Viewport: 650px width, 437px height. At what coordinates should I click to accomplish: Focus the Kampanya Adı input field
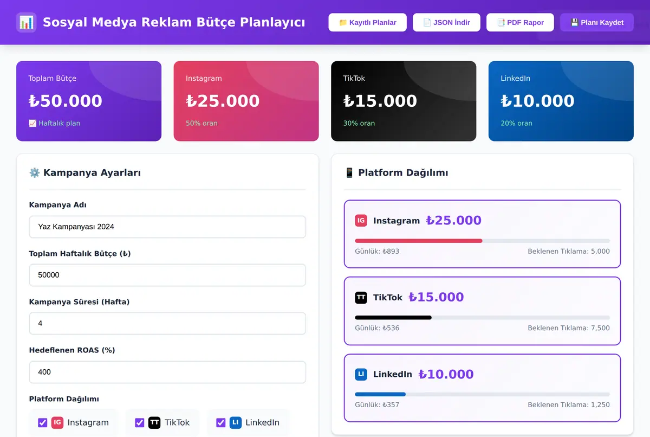167,227
